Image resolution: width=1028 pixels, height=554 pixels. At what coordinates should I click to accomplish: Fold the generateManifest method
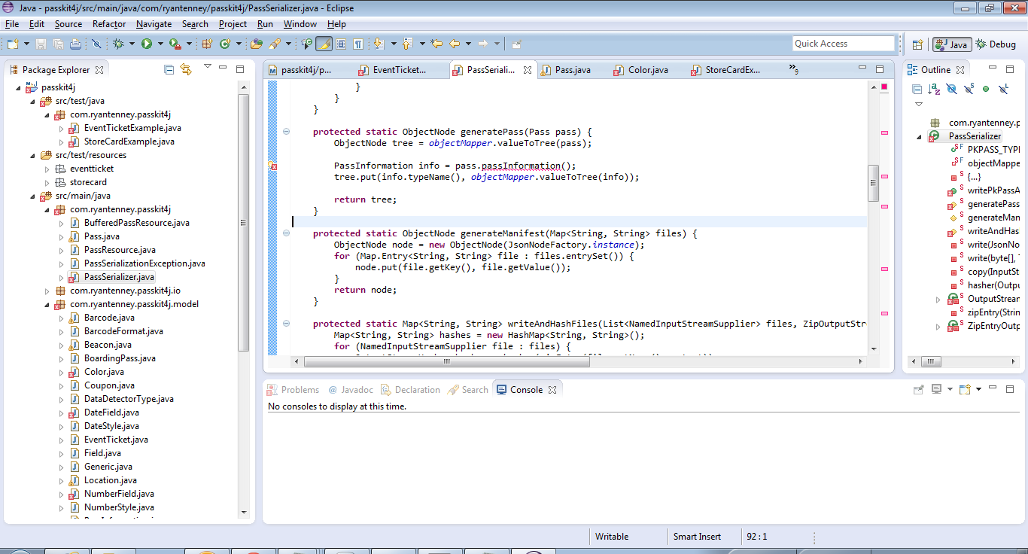point(286,233)
